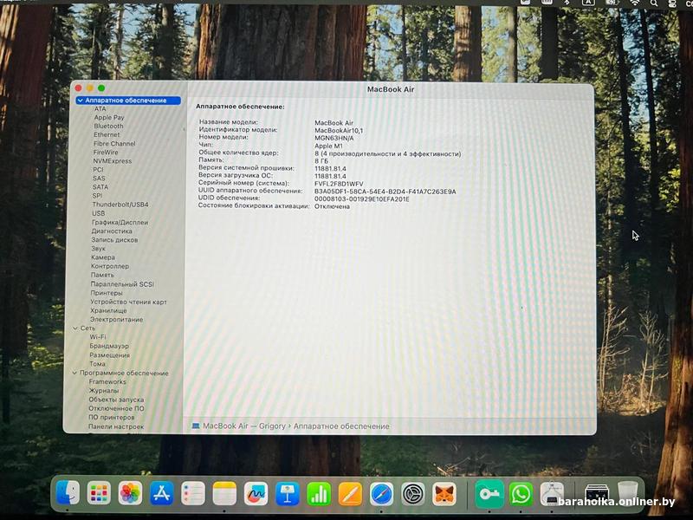The height and width of the screenshot is (520, 693).
Task: Select Параллельный SCSI entry
Action: (x=122, y=284)
